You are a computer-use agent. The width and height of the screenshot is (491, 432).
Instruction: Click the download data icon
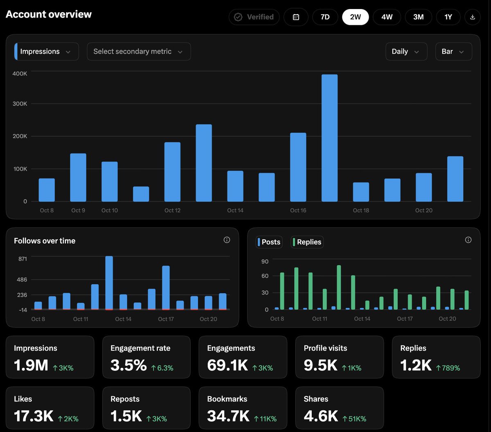click(x=473, y=17)
